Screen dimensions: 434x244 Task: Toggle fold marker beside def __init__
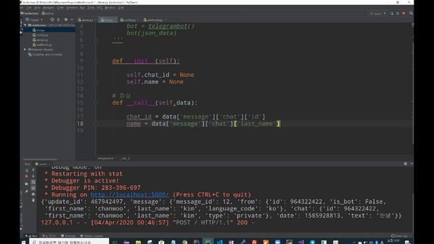96,61
